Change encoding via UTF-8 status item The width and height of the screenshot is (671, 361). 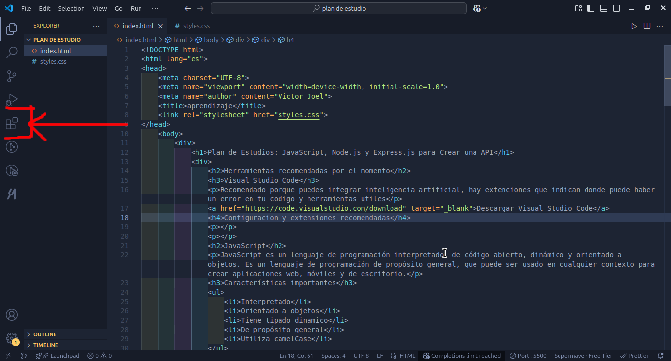[x=361, y=356]
